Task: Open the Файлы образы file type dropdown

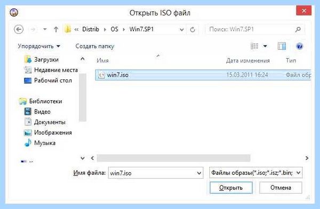Action: point(255,173)
